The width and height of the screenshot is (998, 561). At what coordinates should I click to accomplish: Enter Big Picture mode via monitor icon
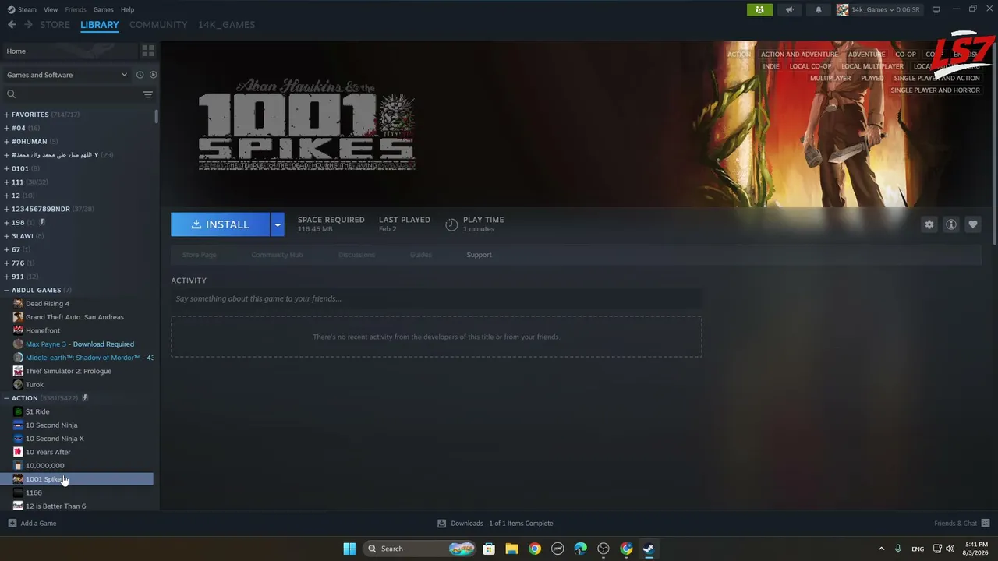point(936,9)
